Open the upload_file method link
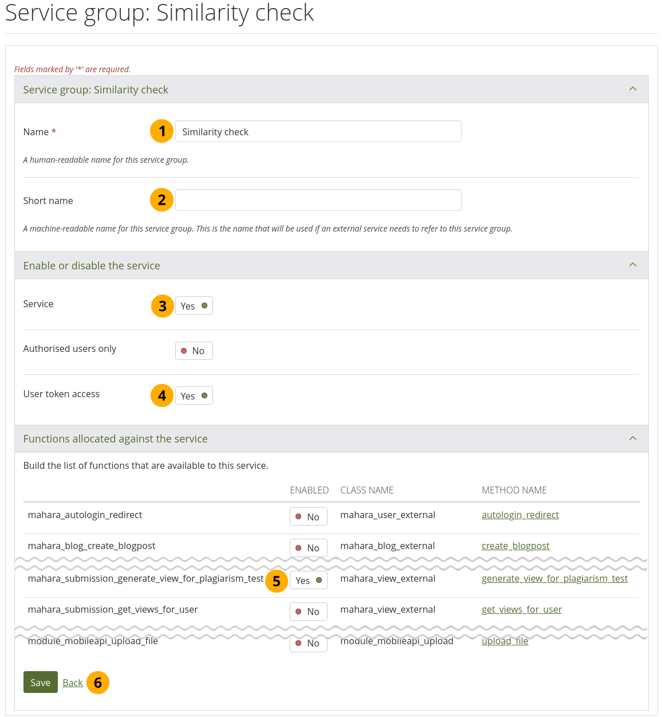 click(x=505, y=641)
